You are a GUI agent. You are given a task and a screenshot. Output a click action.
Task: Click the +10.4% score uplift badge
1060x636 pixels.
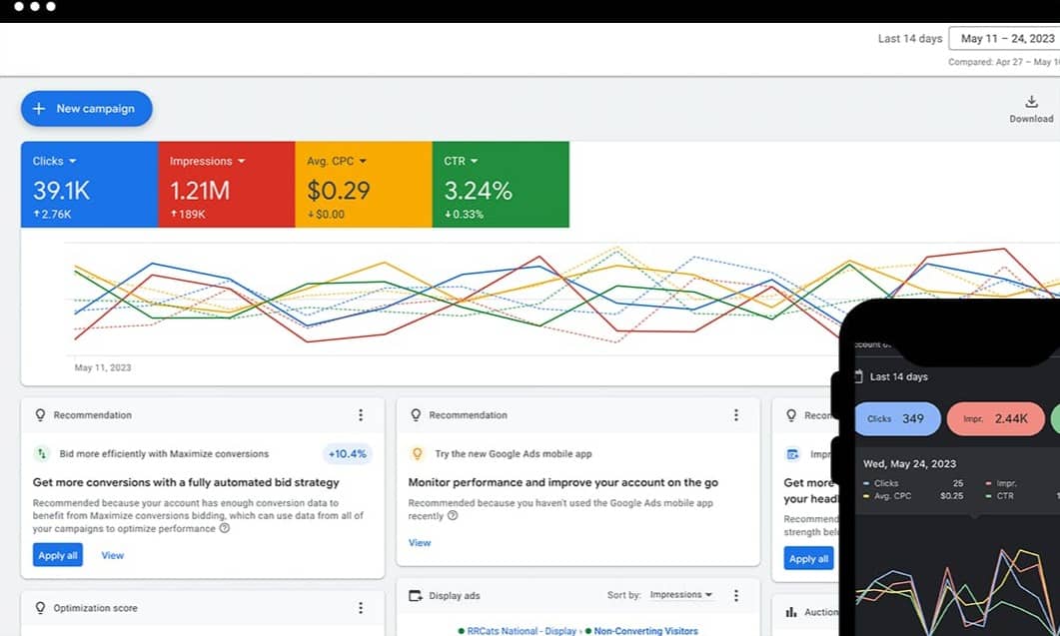pos(348,453)
